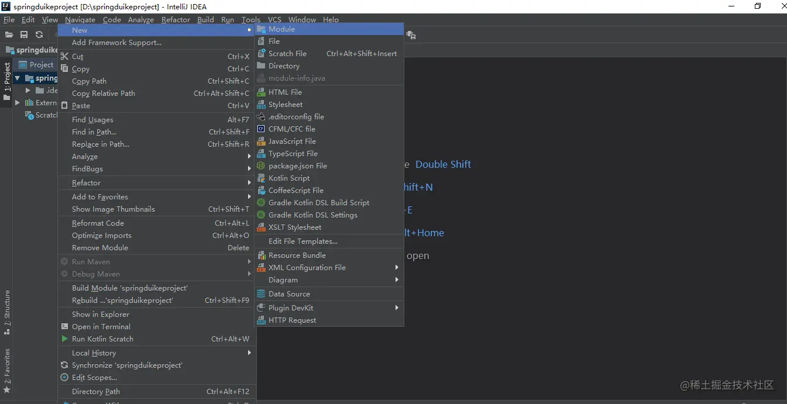787x404 pixels.
Task: Click the CFML/CFC file icon
Action: [261, 129]
